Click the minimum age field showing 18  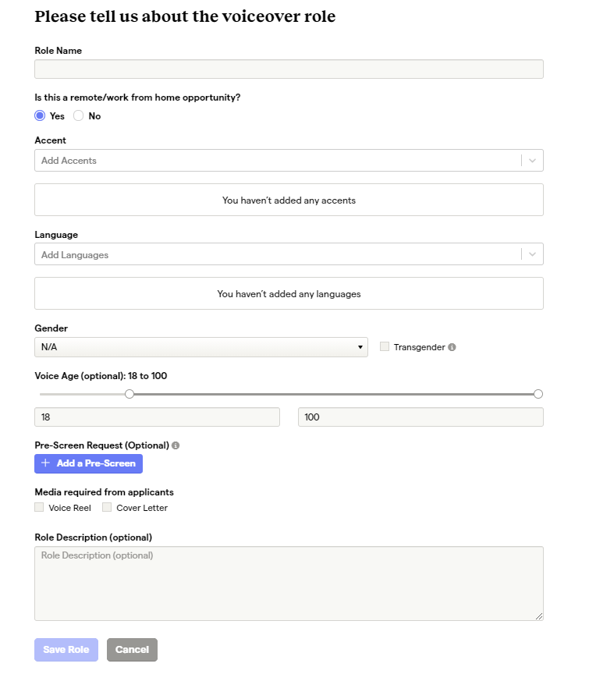coord(157,417)
